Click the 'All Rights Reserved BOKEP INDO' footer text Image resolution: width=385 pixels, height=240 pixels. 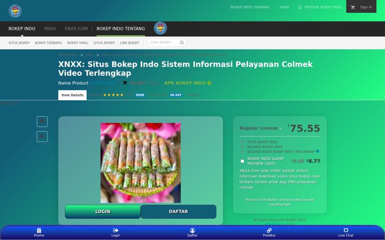280,220
